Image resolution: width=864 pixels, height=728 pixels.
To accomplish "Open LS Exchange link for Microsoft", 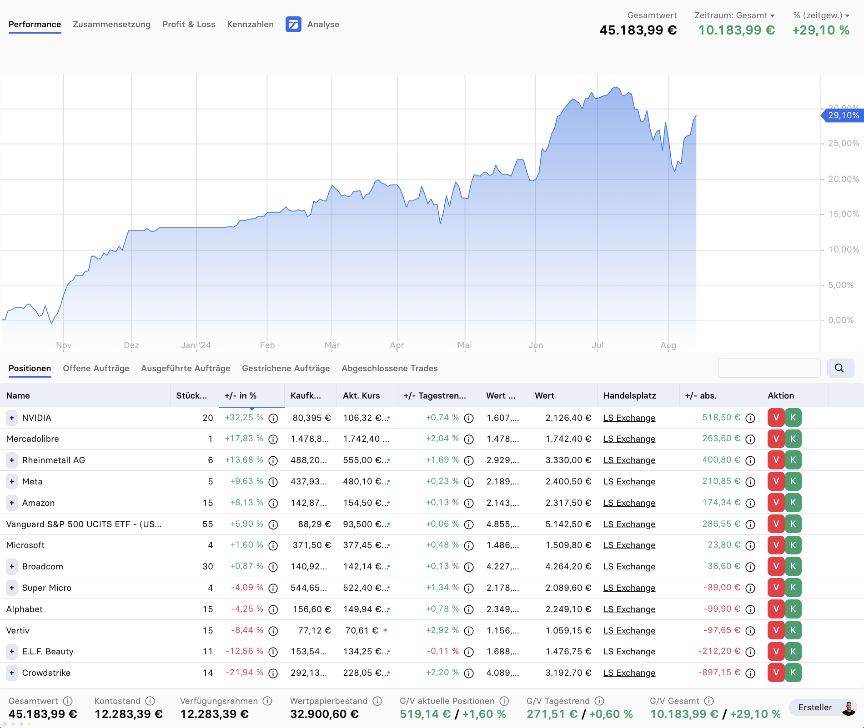I will tap(629, 545).
